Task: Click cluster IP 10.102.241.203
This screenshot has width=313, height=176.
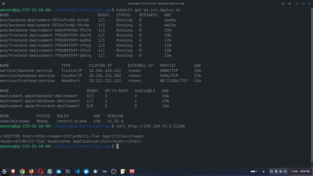Action: click(x=105, y=75)
